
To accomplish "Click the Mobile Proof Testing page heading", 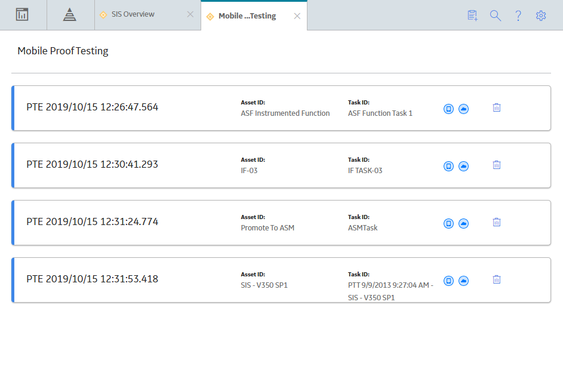I will (63, 51).
